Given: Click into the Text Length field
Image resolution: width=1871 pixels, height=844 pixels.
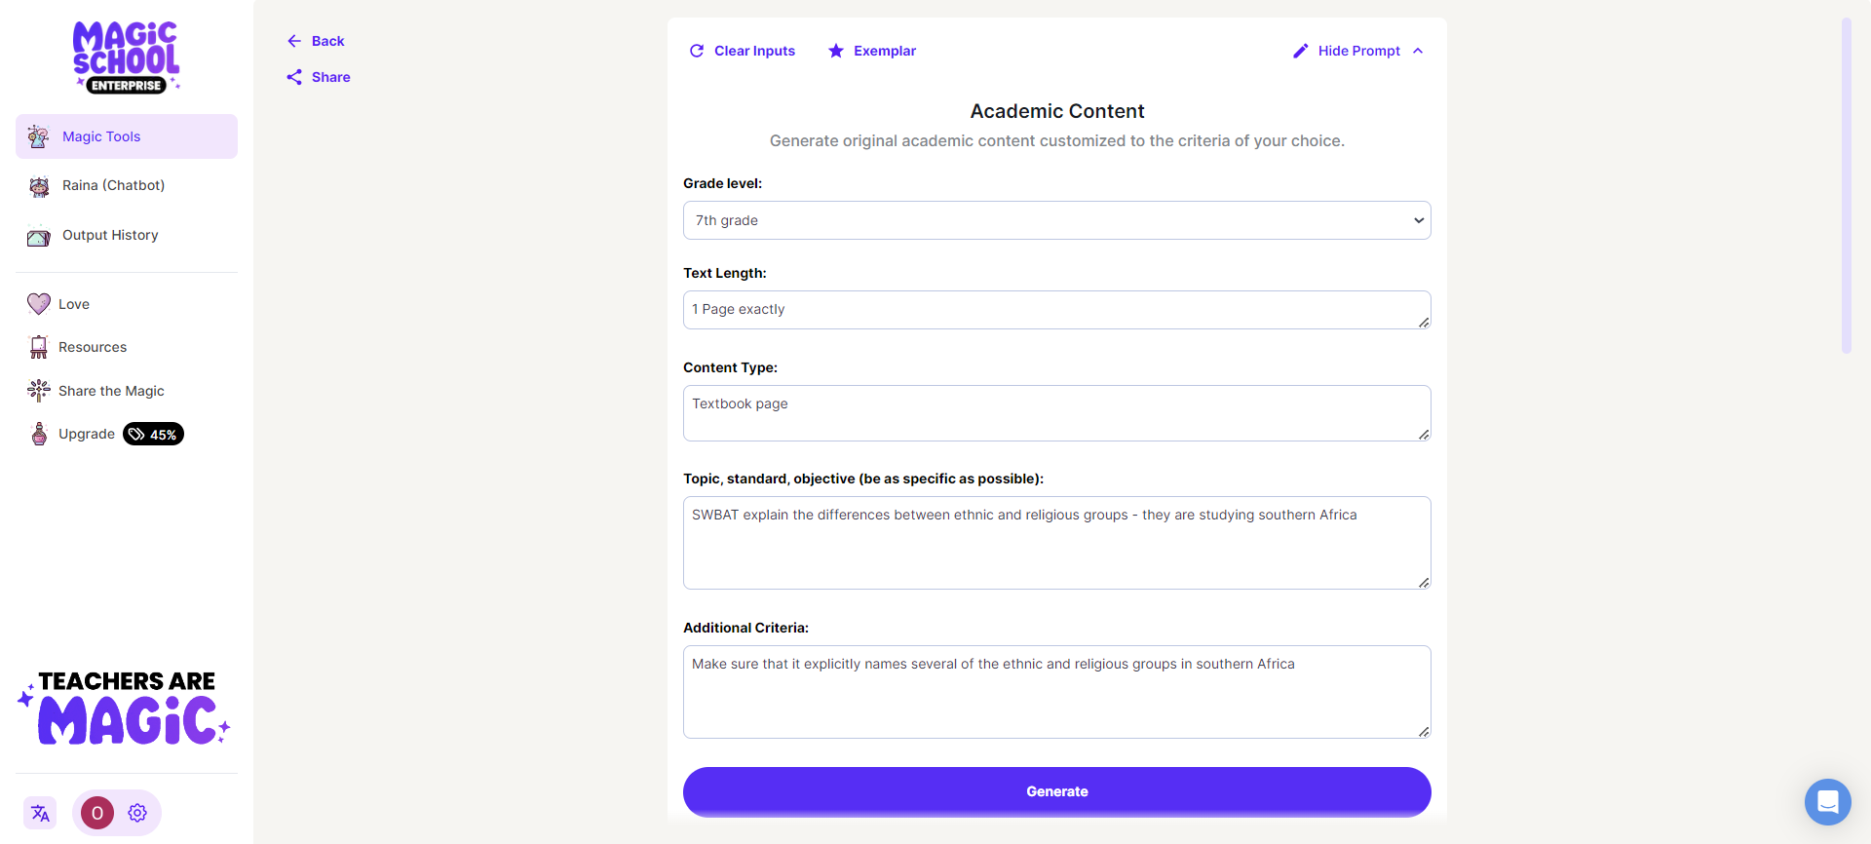Looking at the screenshot, I should pos(1056,310).
